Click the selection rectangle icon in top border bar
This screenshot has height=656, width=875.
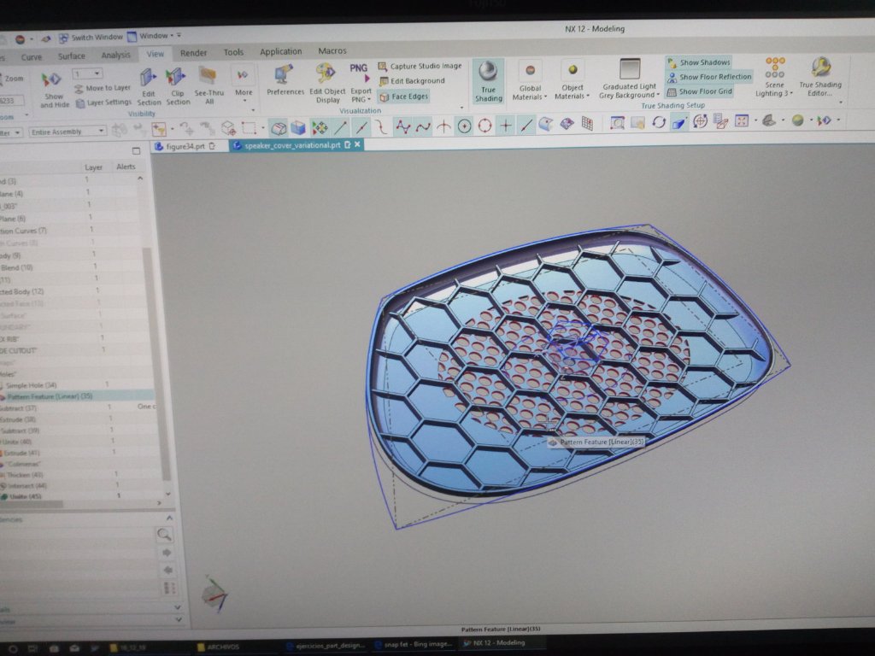[x=249, y=129]
